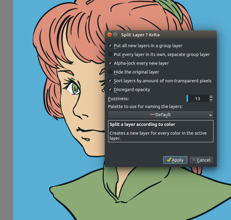Viewport: 231px width, 220px height.
Task: Click Palette to use for naming label
Action: click(x=145, y=107)
